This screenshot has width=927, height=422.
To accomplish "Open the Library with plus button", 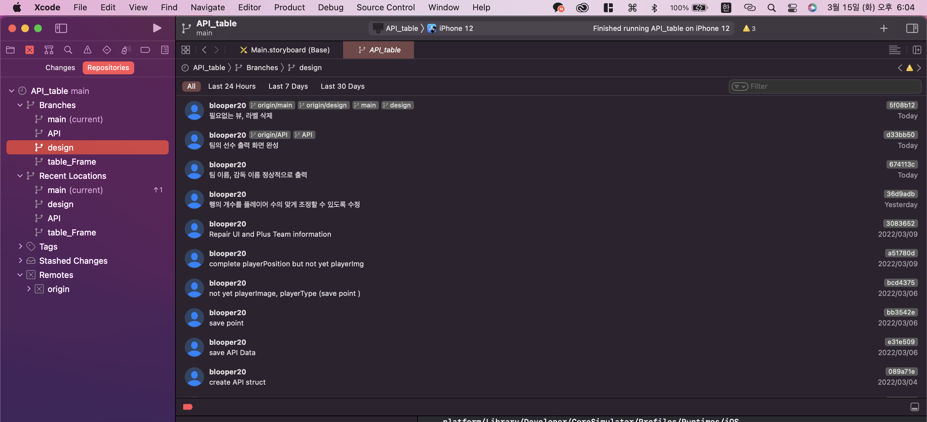I will click(x=884, y=28).
